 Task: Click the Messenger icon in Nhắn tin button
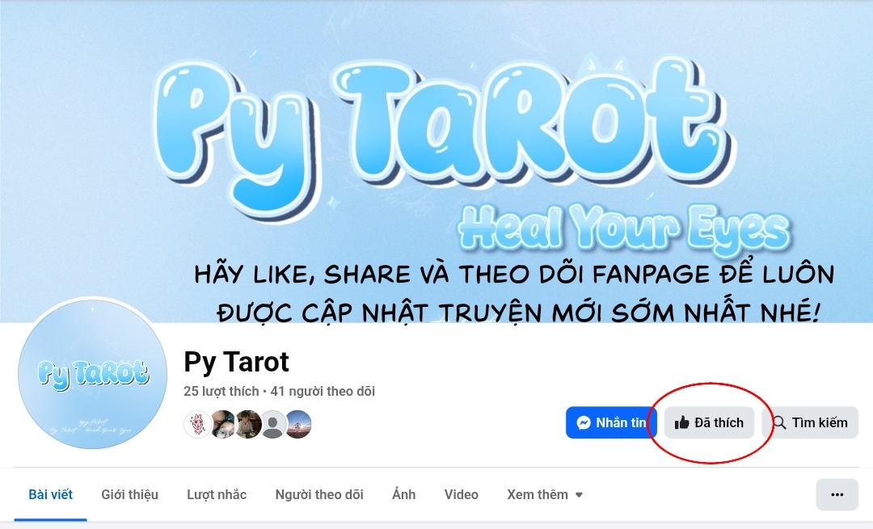(584, 422)
